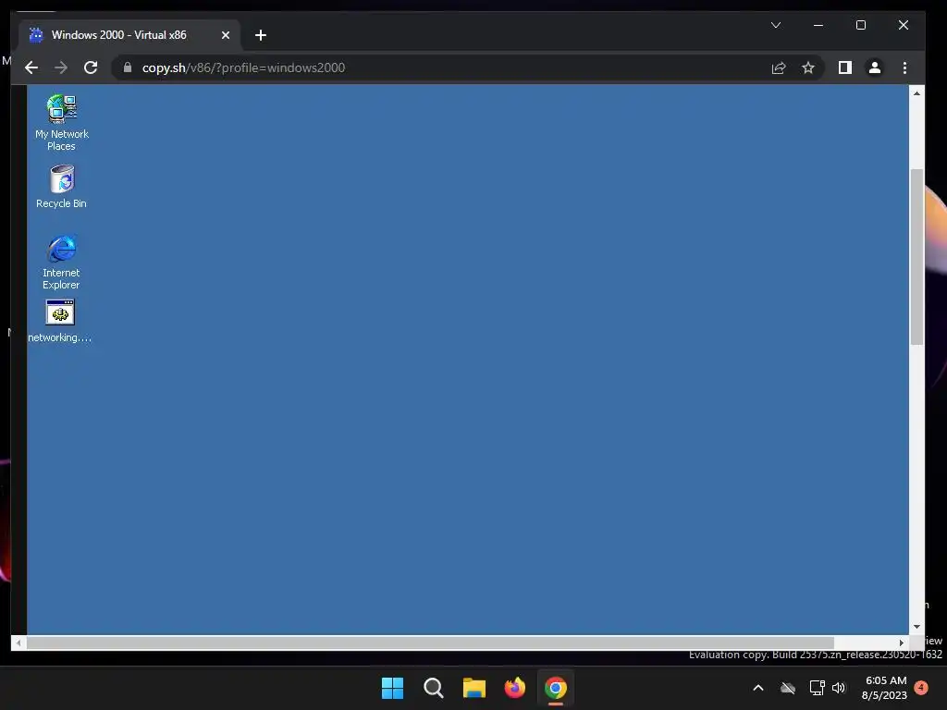This screenshot has width=947, height=710.
Task: Click the scroll left arrow
Action: point(18,643)
